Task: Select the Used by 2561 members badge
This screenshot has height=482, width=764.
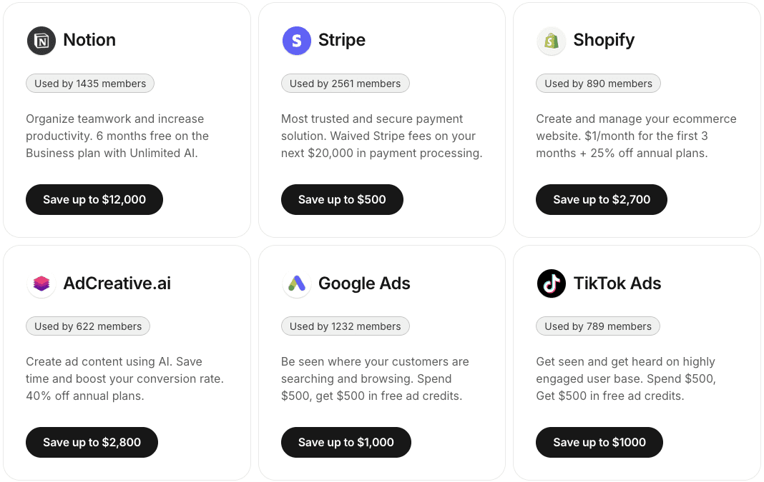Action: [345, 84]
